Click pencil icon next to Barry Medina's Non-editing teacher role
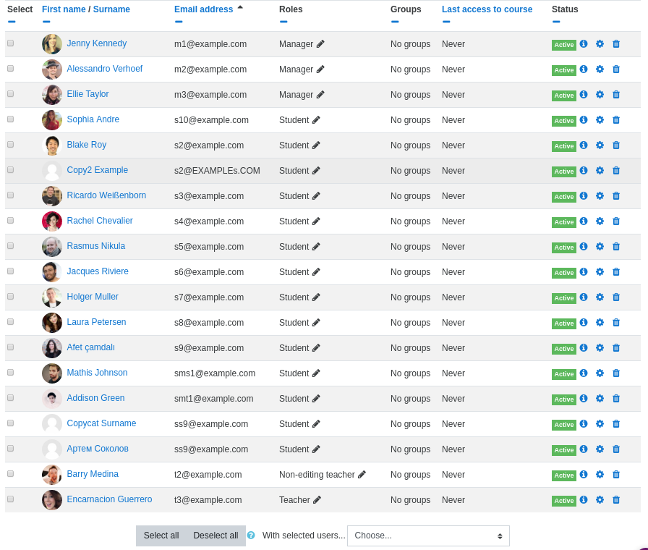This screenshot has width=648, height=550. [x=362, y=474]
